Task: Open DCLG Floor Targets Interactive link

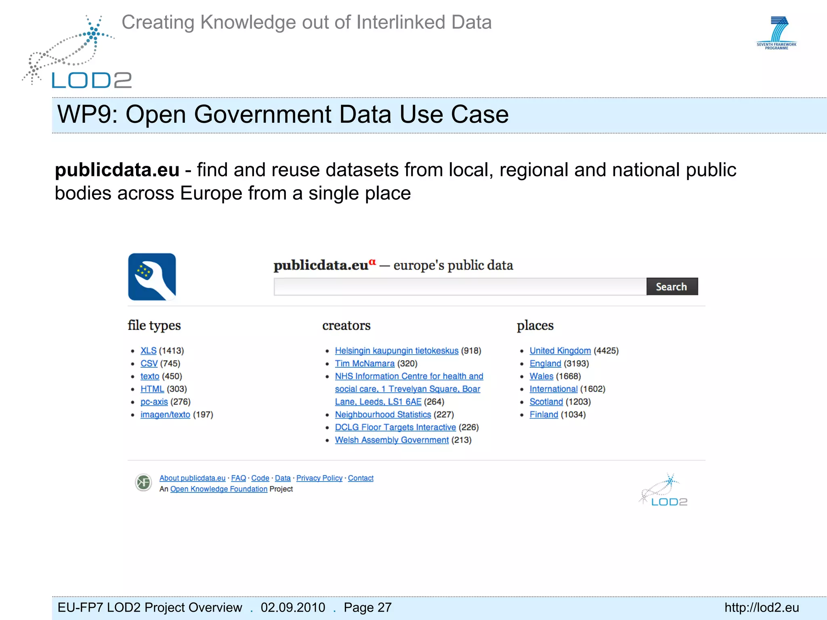Action: click(x=395, y=427)
